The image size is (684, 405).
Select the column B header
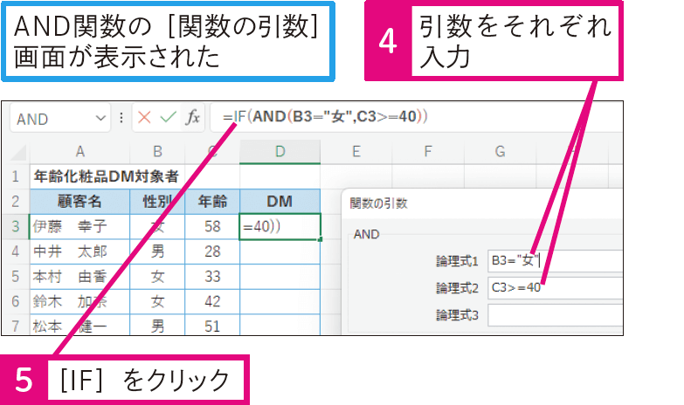pyautogui.click(x=157, y=152)
